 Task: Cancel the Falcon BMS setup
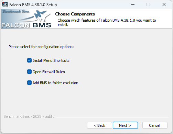point(155,125)
